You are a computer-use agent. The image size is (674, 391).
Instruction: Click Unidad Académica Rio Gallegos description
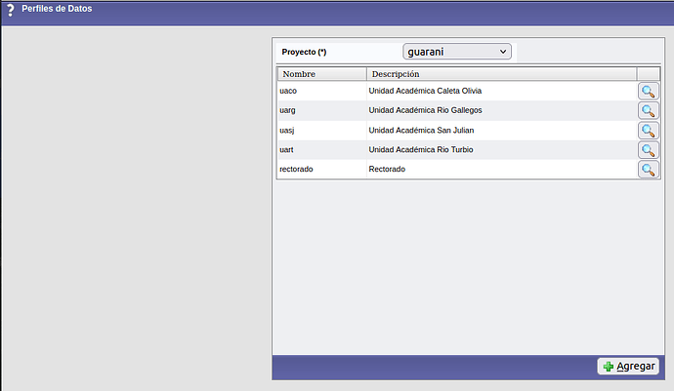[425, 111]
